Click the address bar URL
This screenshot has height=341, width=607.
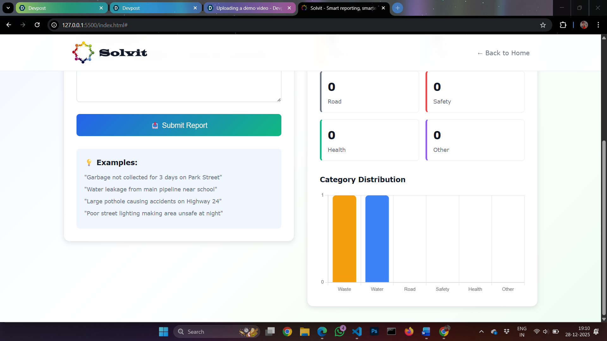[x=95, y=25]
